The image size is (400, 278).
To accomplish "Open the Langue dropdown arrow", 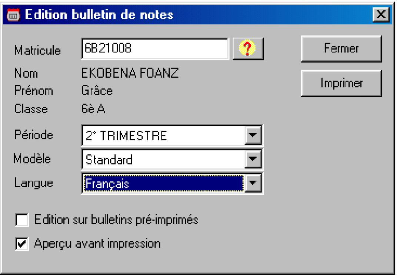I will point(253,183).
